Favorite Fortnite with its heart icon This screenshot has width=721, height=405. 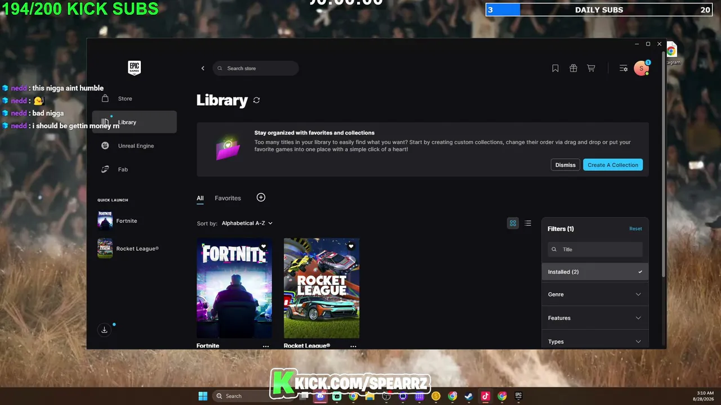(264, 246)
